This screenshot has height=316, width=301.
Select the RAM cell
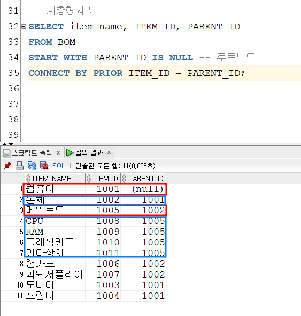56,232
